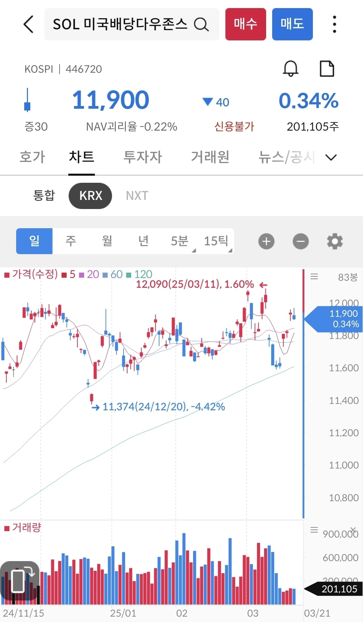Screen dimensions: 363x622
Task: Click the volume panel close X
Action: [x=353, y=530]
